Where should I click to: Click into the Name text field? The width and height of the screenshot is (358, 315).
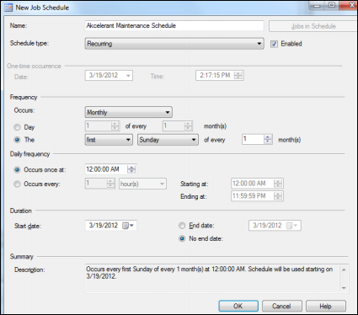(174, 25)
